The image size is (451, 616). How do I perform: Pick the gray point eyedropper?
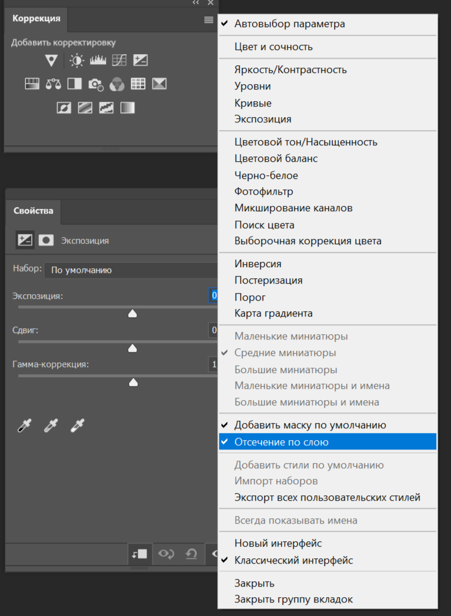pyautogui.click(x=51, y=426)
